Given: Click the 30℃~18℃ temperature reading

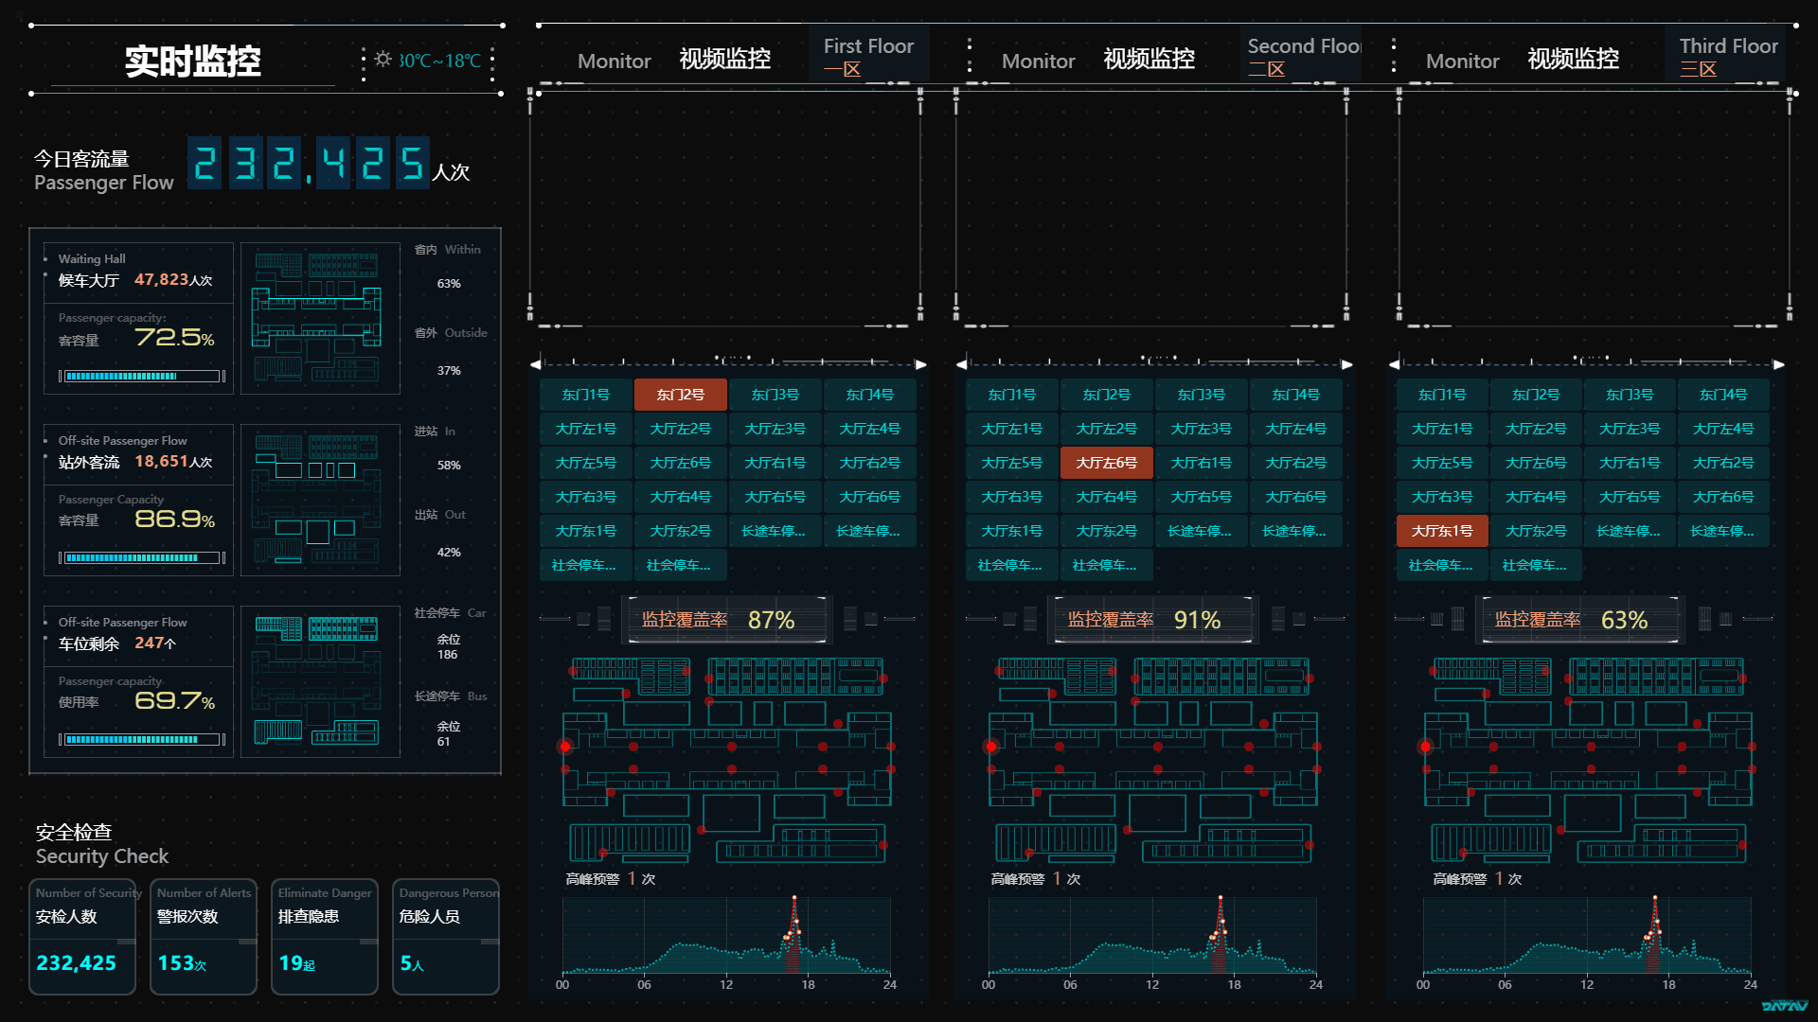Looking at the screenshot, I should [441, 61].
